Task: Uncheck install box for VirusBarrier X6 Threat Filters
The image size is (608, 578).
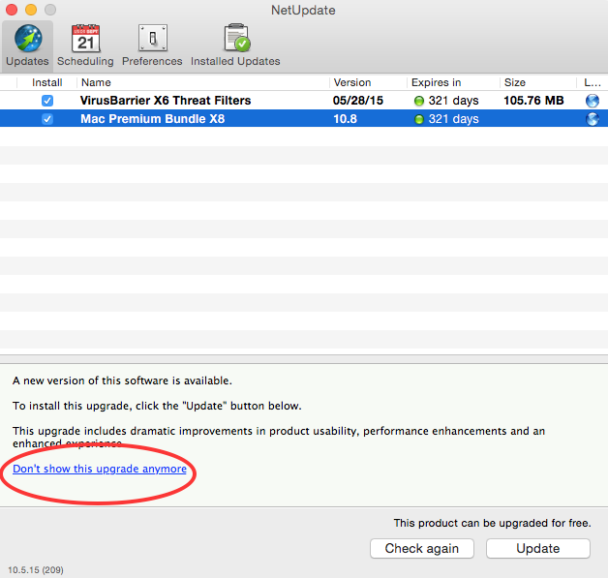Action: click(x=47, y=101)
